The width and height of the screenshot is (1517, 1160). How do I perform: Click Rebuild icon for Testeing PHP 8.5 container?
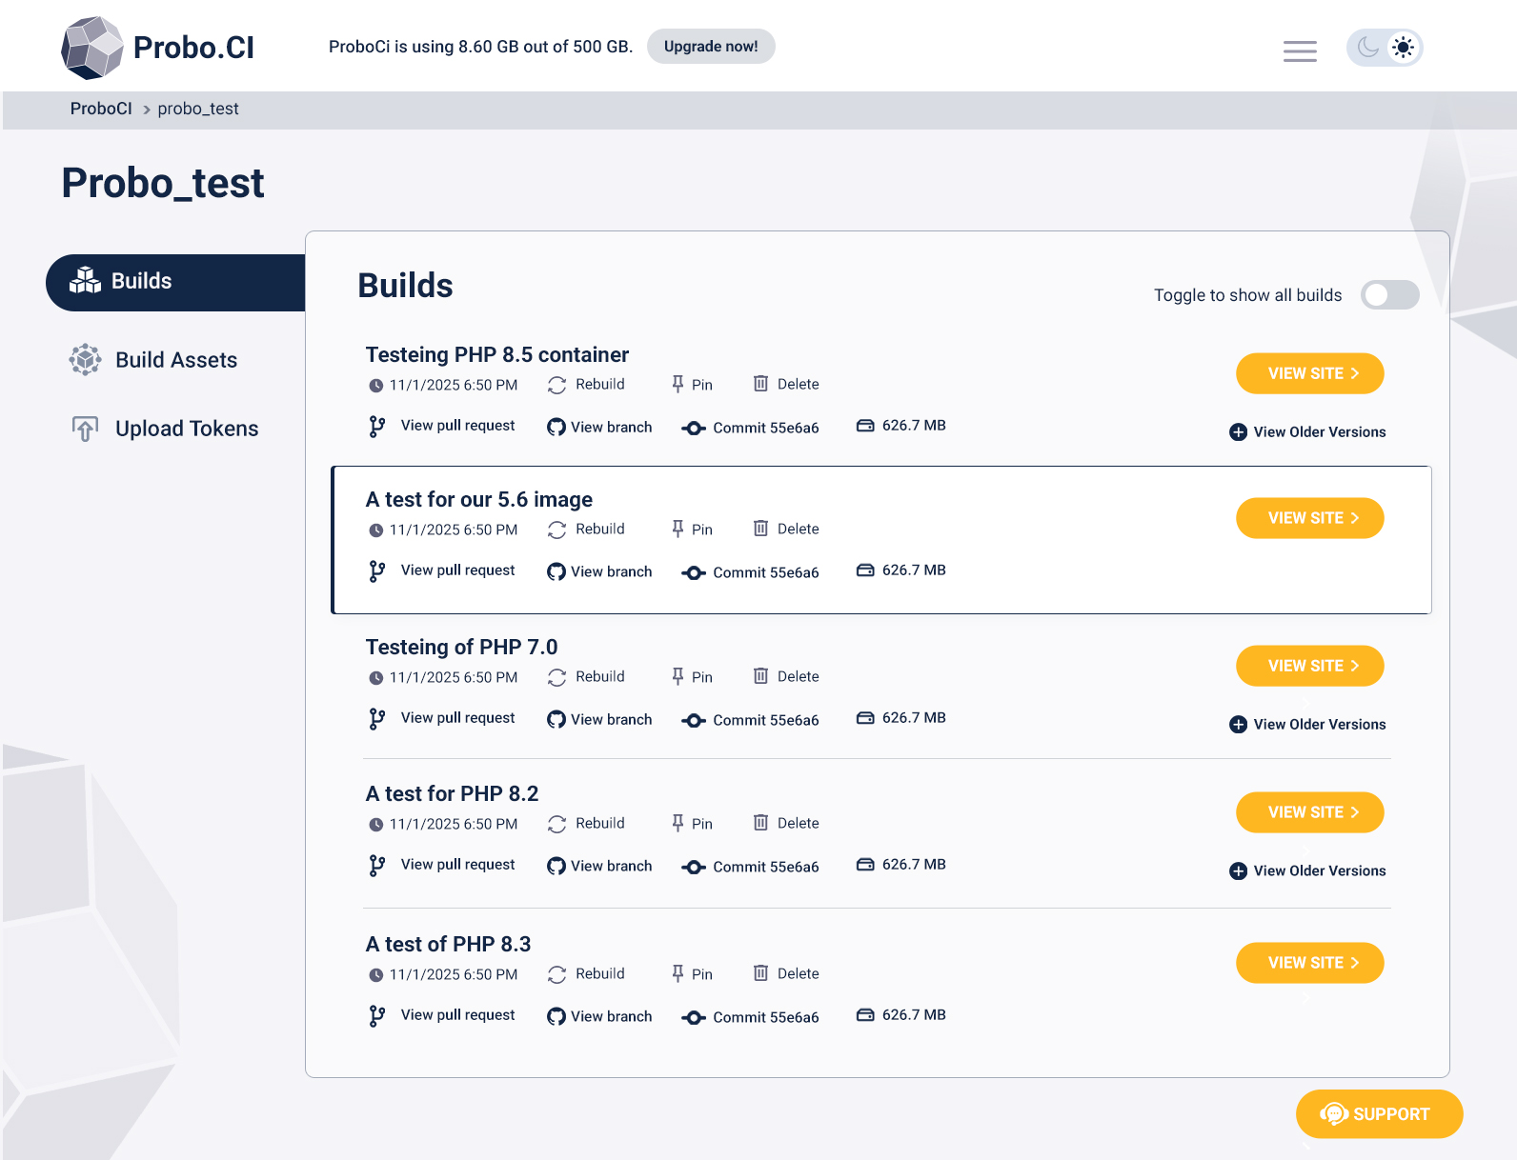pos(557,385)
